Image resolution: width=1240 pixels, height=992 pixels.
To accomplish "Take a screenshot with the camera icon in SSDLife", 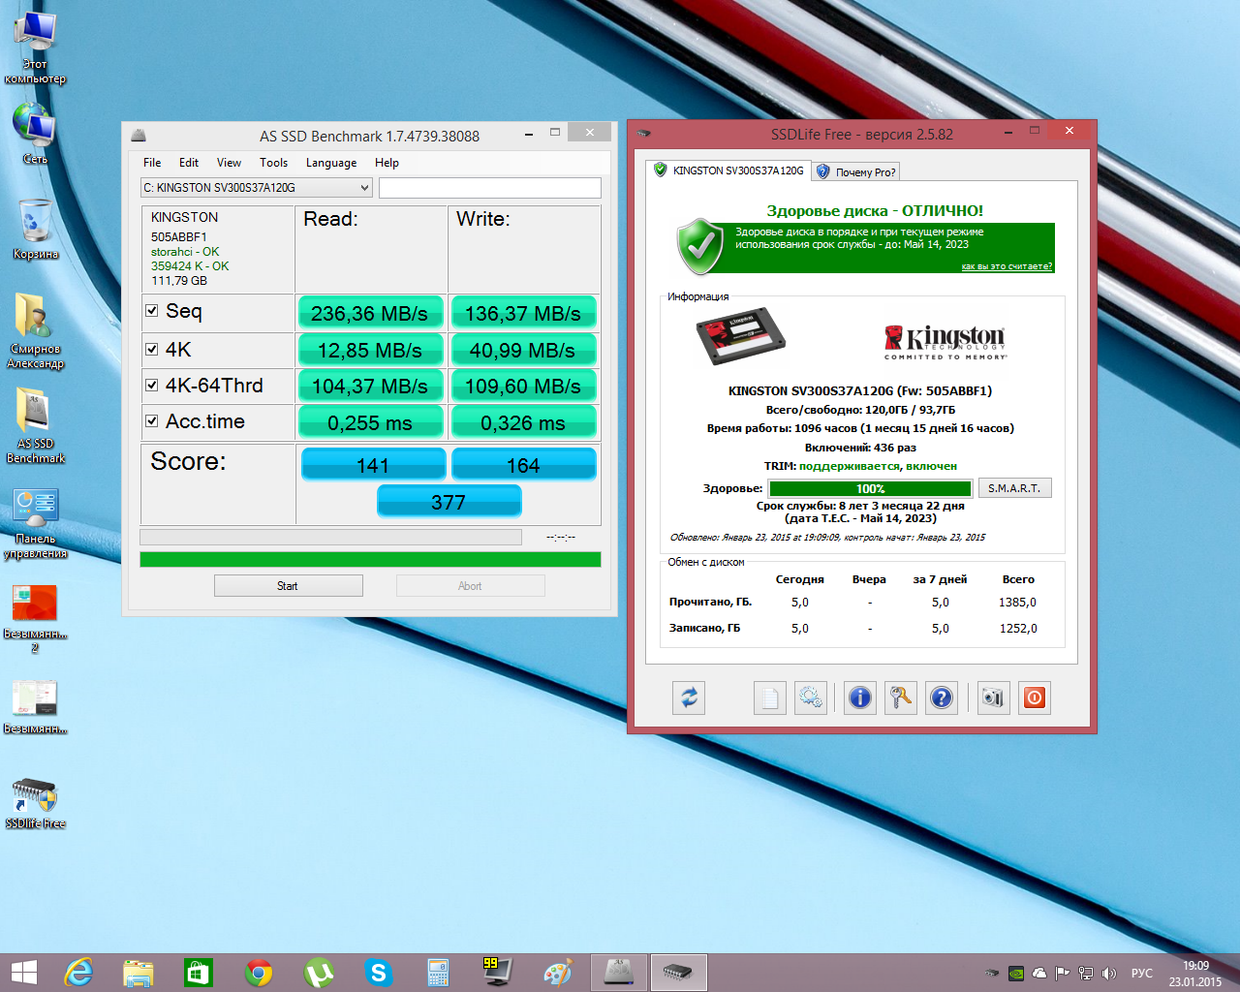I will point(992,697).
